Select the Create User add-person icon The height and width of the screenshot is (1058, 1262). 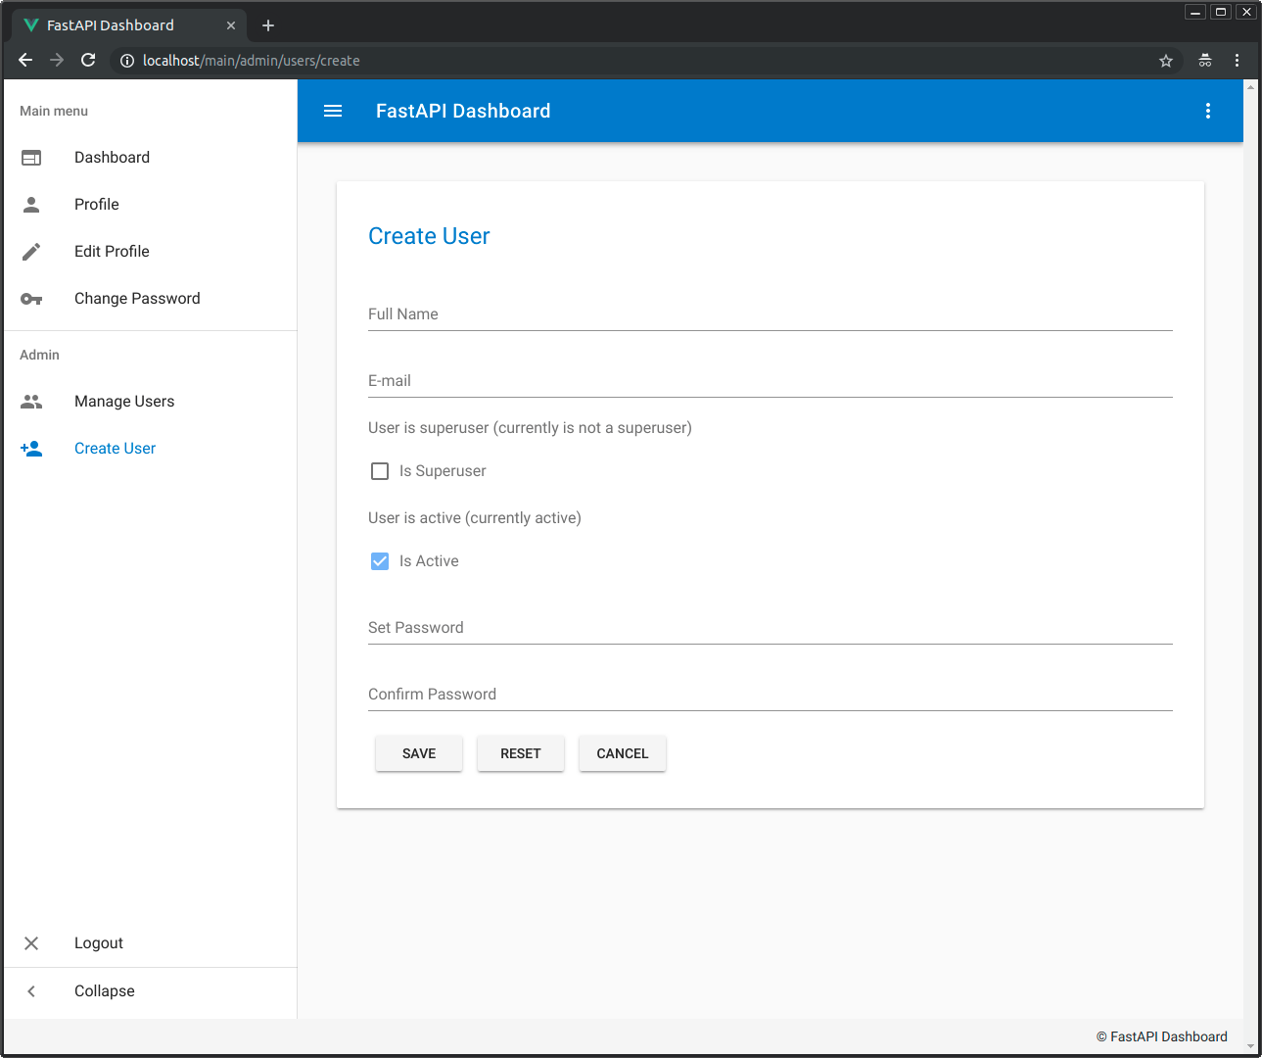pos(31,448)
